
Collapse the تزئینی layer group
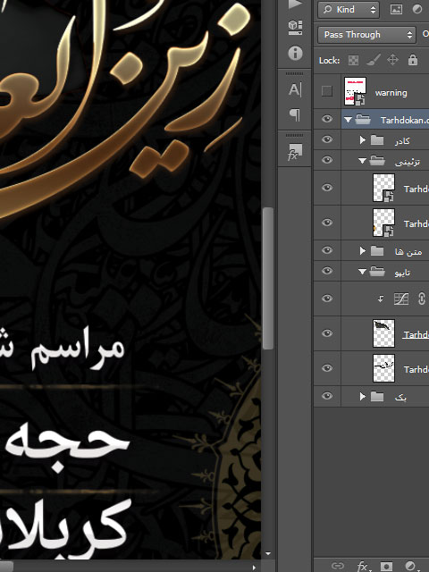tap(362, 161)
